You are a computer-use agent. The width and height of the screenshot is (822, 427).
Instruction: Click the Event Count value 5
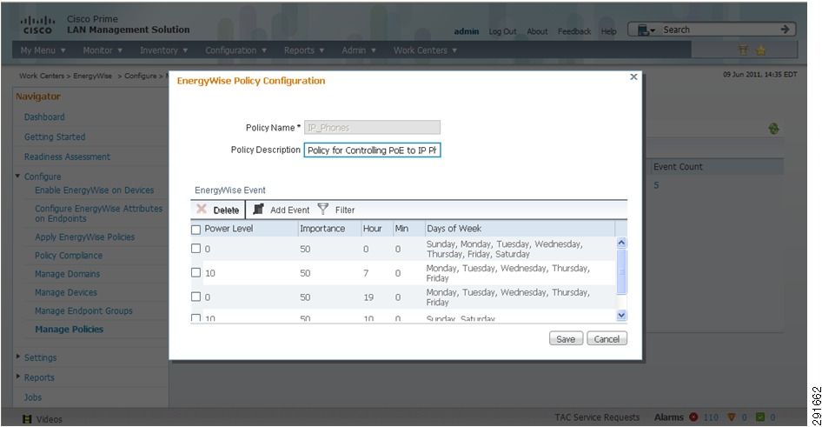pos(656,185)
